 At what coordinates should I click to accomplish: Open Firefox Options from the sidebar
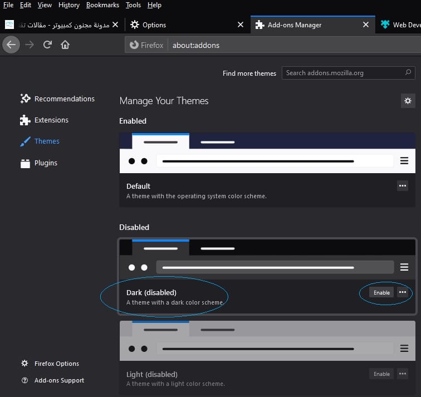pyautogui.click(x=50, y=364)
